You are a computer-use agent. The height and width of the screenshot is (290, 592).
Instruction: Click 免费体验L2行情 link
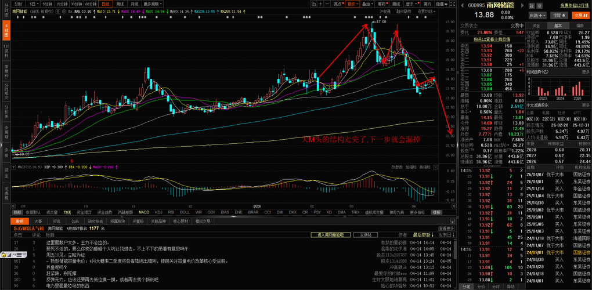tap(575, 6)
